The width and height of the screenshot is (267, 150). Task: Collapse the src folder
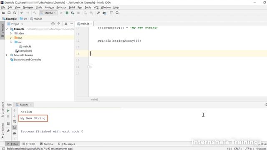point(11,42)
